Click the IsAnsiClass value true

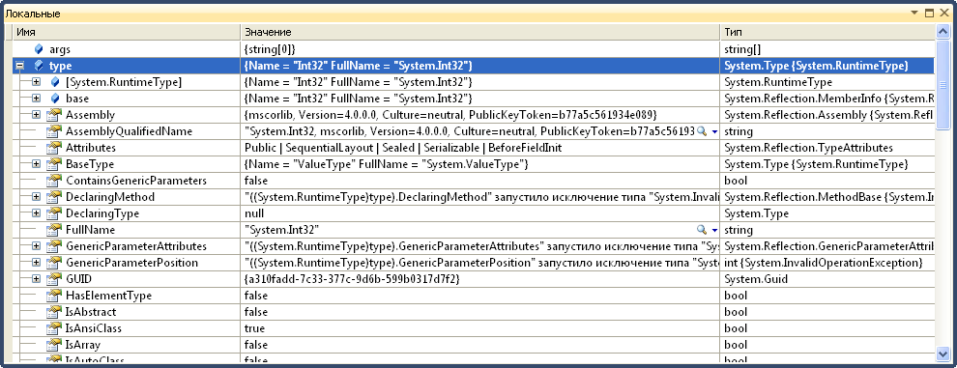coord(254,328)
